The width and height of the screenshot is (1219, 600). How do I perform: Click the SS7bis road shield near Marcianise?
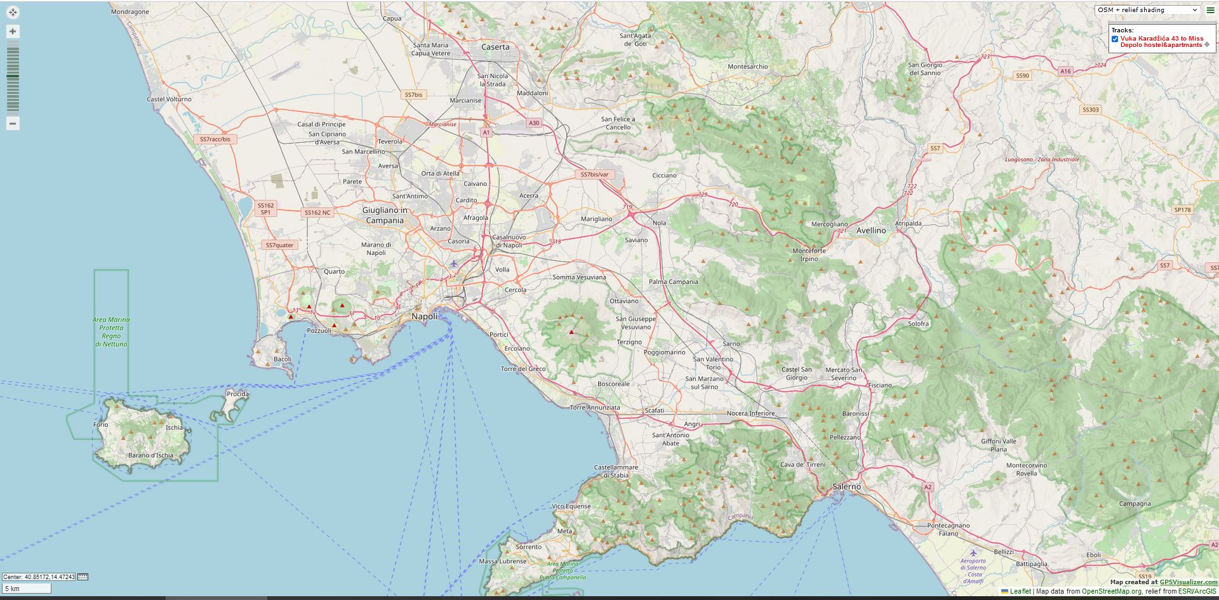tap(413, 95)
